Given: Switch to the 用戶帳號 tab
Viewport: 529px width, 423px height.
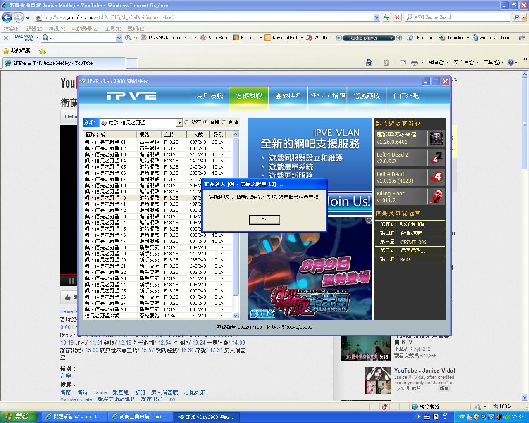Looking at the screenshot, I should pyautogui.click(x=210, y=96).
